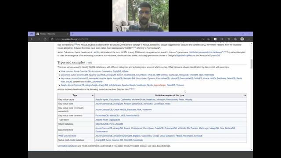
Task: Open Velocity link in Key-value cache row
Action: click(188, 100)
